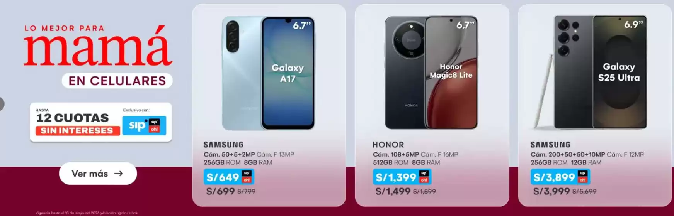
Task: Click the S/3,999 regular price
Action: click(x=551, y=191)
